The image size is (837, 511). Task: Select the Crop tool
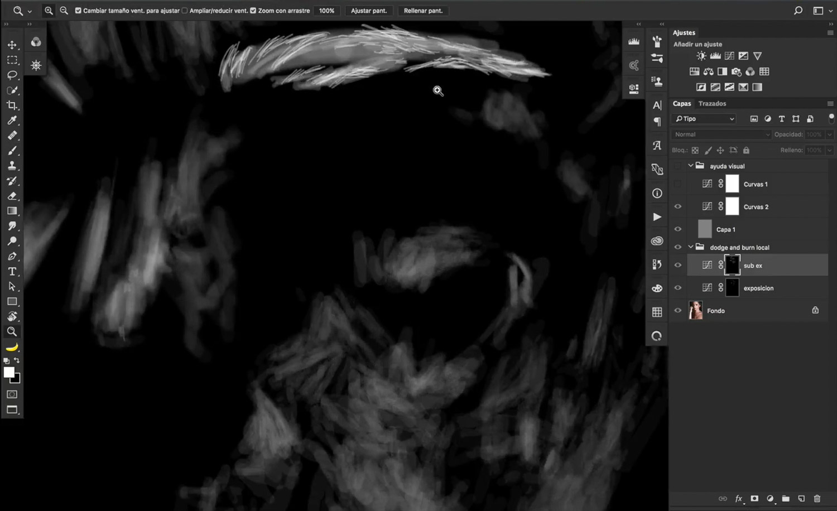[12, 105]
